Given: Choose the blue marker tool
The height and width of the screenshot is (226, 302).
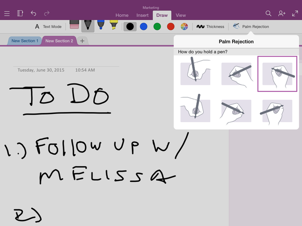Looking at the screenshot, I should point(100,25).
